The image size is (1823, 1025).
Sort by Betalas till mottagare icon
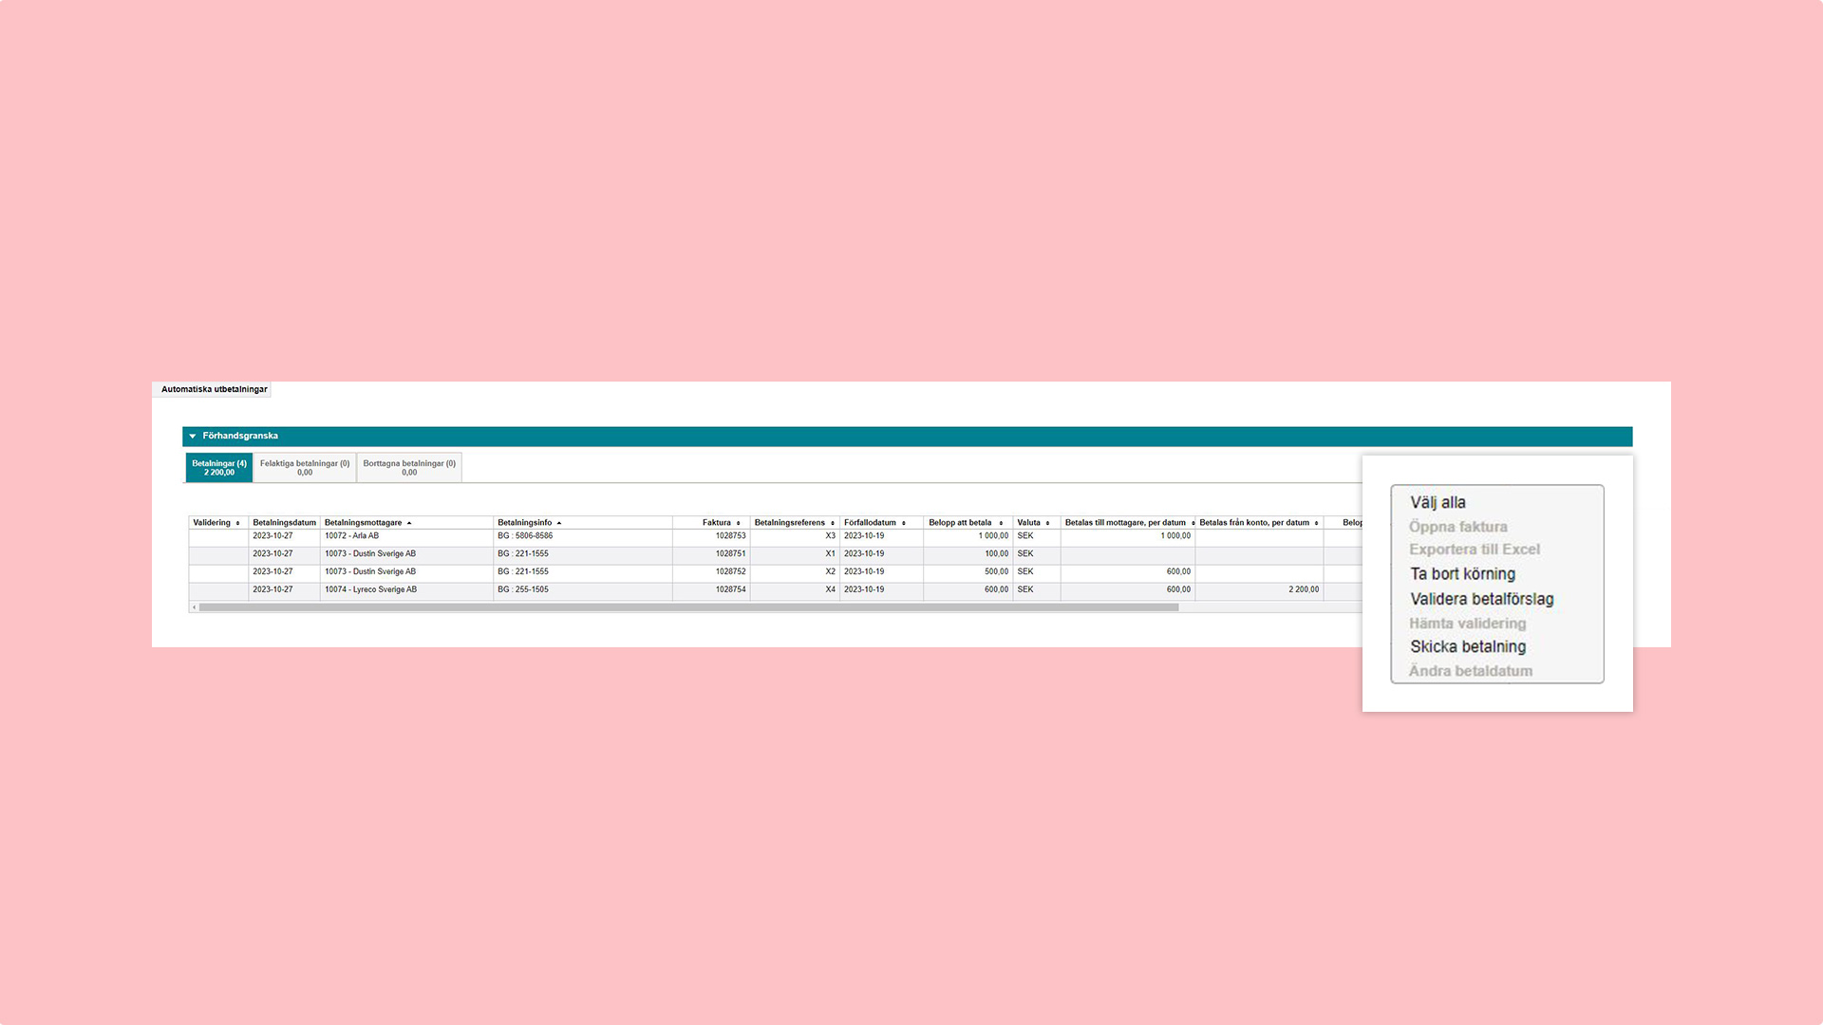(1193, 523)
